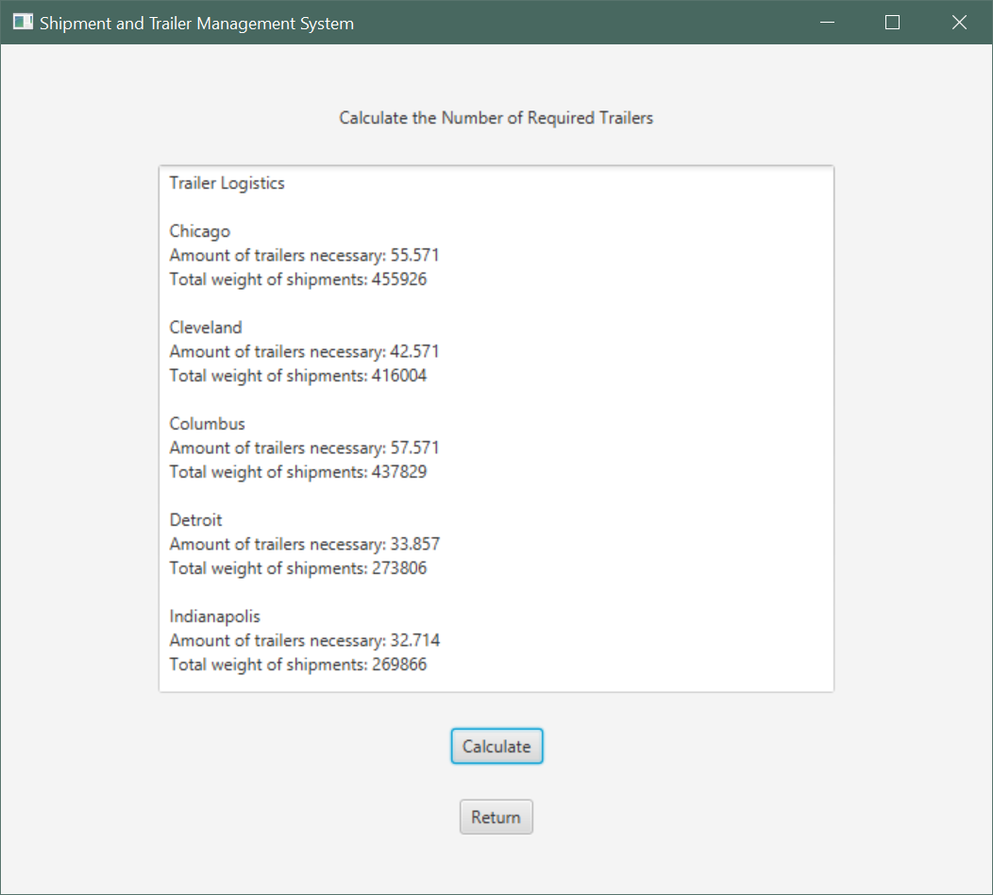This screenshot has width=993, height=895.
Task: Click the Indianapolis trailers line showing 32.714
Action: [x=304, y=640]
